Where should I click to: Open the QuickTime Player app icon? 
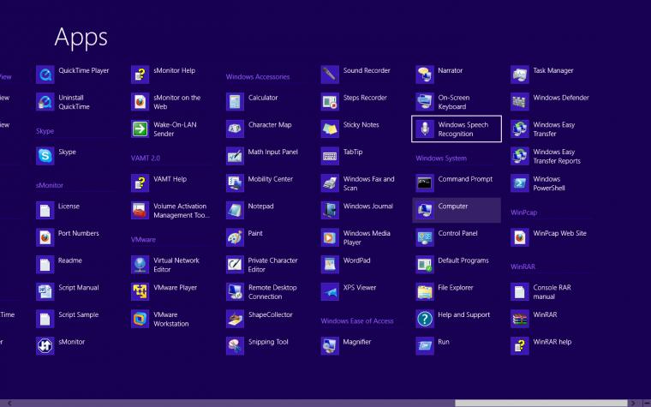click(45, 75)
